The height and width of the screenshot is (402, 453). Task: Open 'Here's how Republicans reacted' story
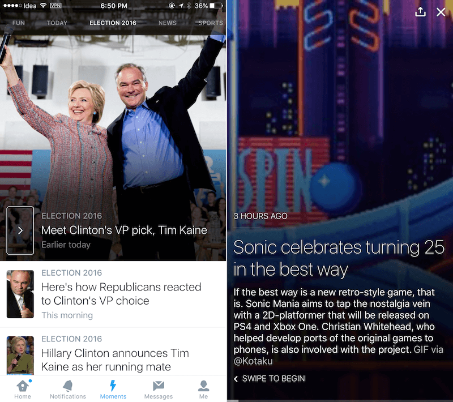(x=113, y=294)
